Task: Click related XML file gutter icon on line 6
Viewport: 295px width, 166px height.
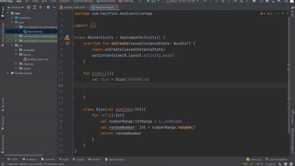Action: (67, 38)
